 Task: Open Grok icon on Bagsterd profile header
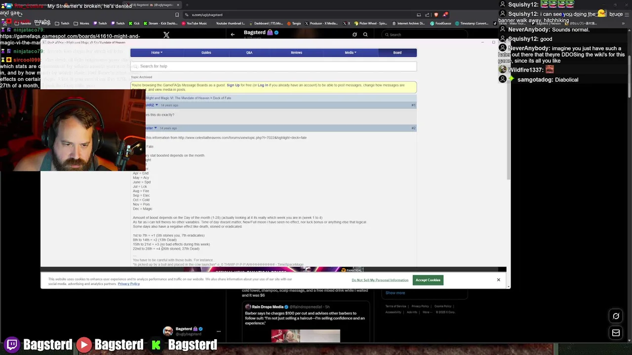tap(355, 35)
